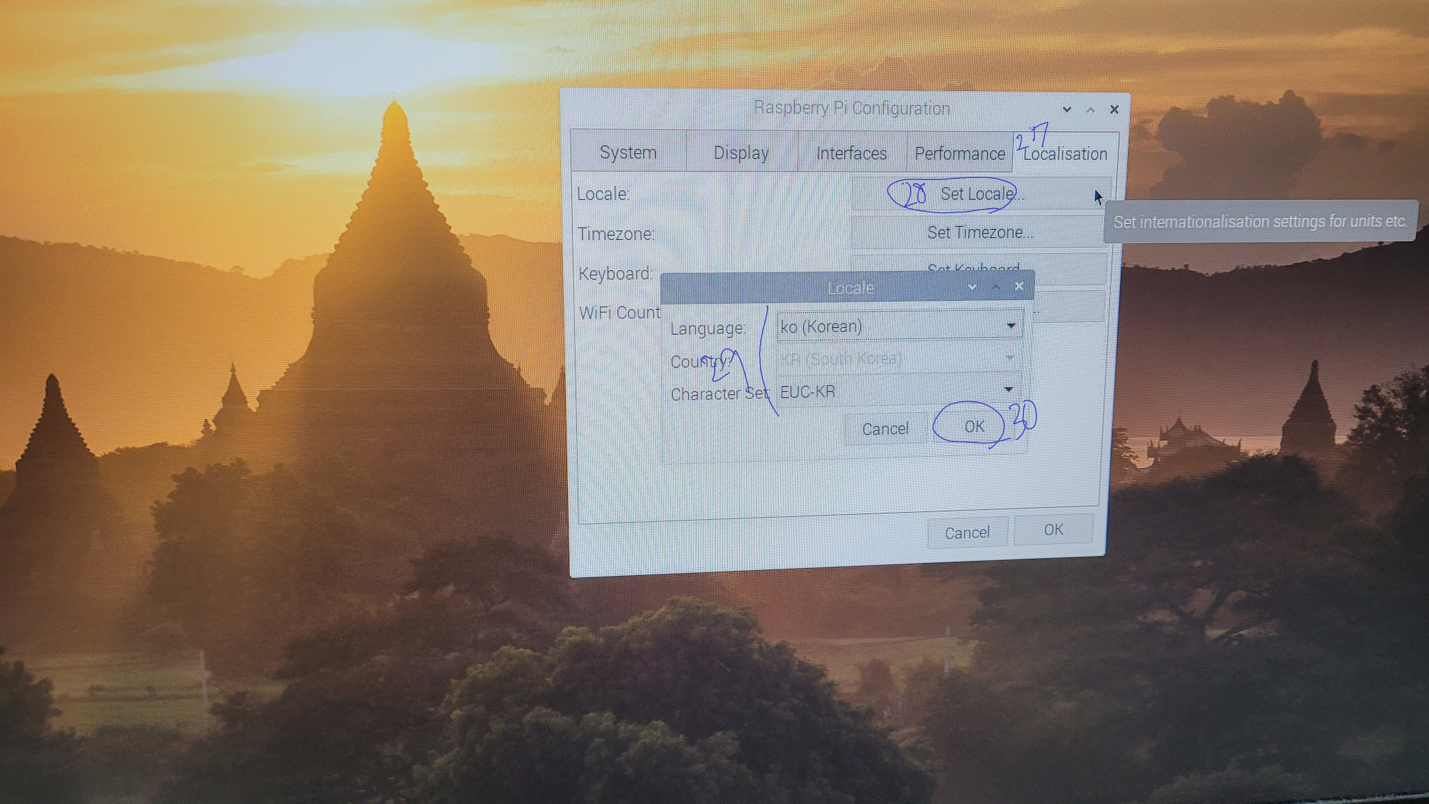Select the Performance tab
Viewport: 1429px width, 804px height.
click(960, 154)
